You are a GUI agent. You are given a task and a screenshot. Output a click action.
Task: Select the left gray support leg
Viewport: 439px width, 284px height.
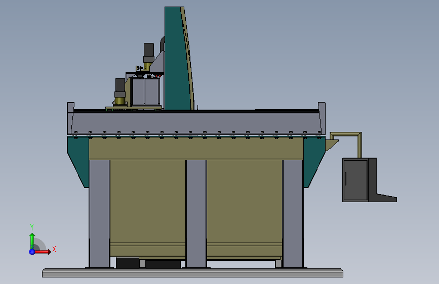[99, 214]
